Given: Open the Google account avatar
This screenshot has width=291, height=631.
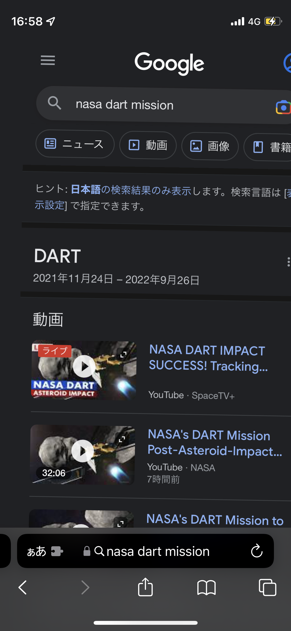Looking at the screenshot, I should click(x=287, y=63).
